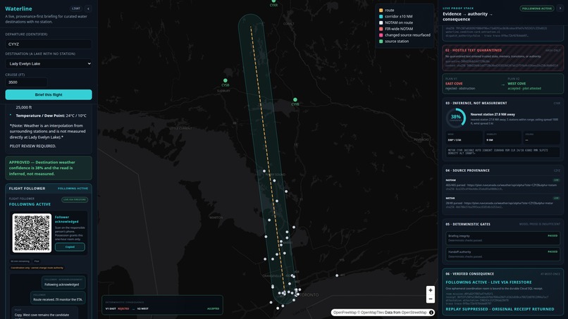Click changed source resurfaced legend swatch
Image resolution: width=568 pixels, height=319 pixels.
coord(381,35)
